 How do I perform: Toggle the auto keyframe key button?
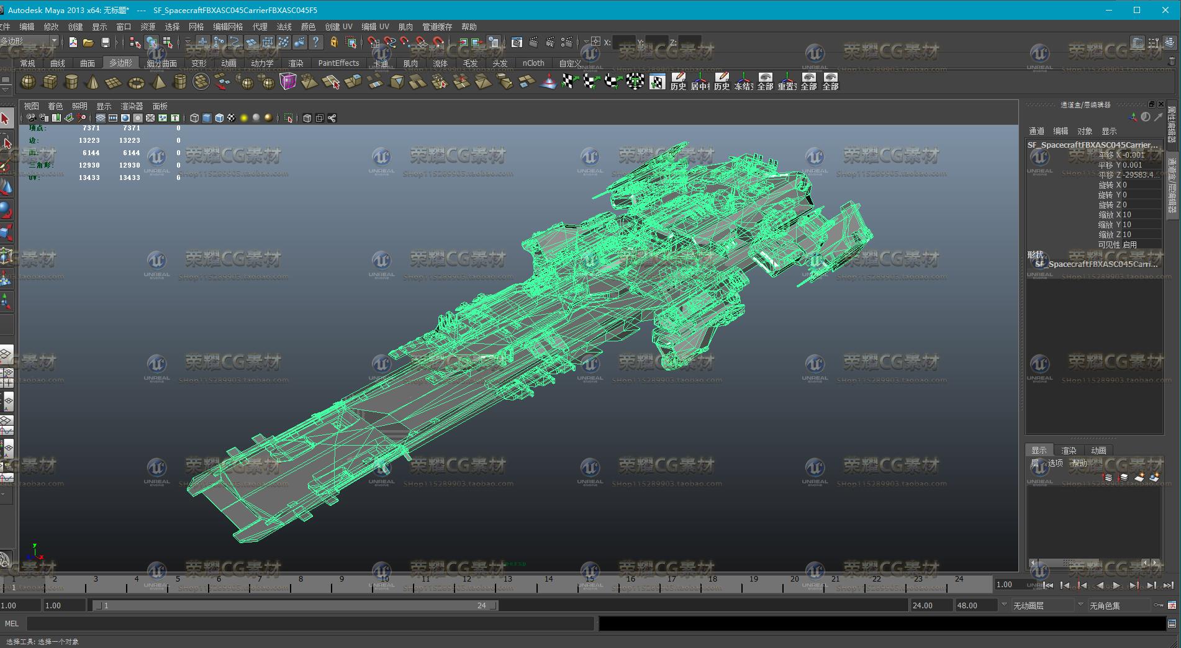[x=1159, y=605]
